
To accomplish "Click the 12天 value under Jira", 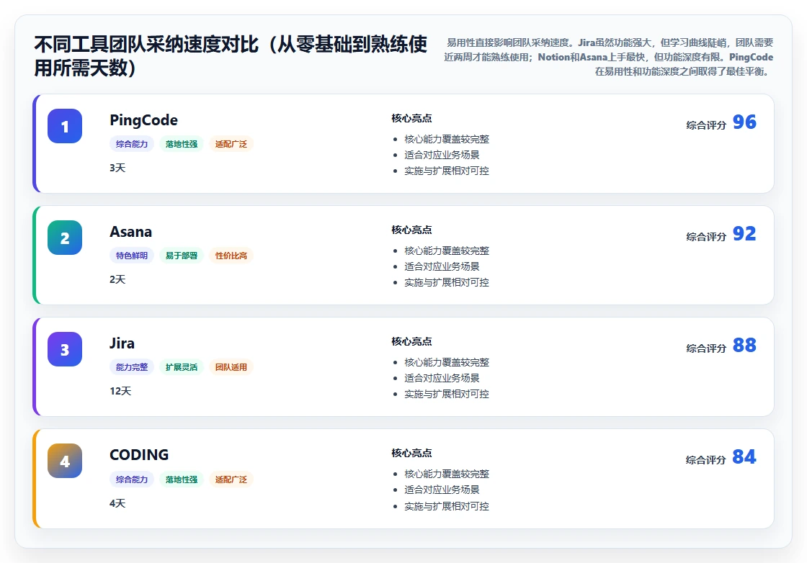I will point(120,391).
